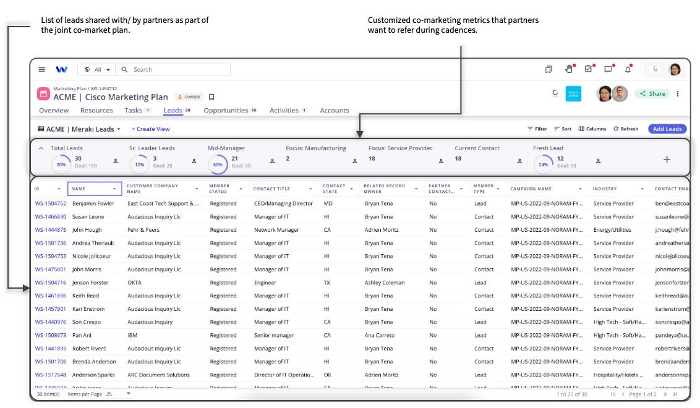Open the hamburger navigation menu
Viewport: 700px width, 408px height.
point(42,70)
